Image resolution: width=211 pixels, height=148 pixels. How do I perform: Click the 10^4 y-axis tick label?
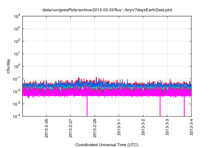tap(17, 16)
